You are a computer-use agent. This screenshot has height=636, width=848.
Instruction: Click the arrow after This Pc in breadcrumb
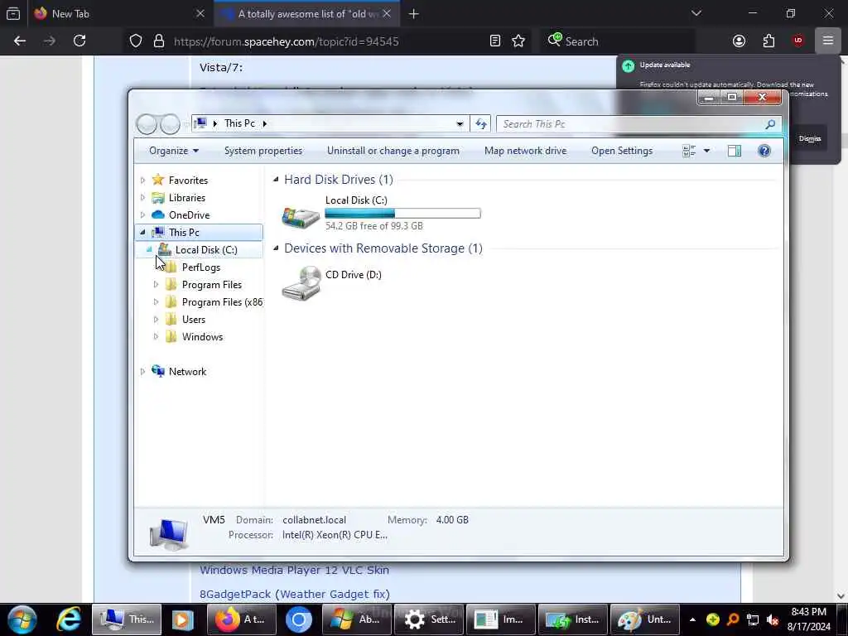264,124
